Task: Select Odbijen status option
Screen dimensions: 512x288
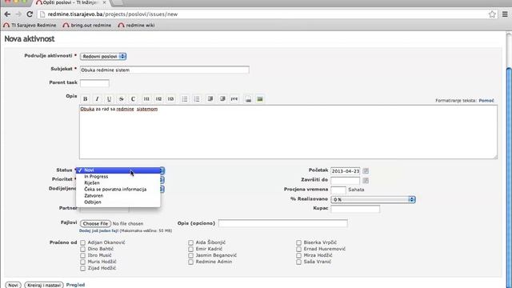Action: 118,202
